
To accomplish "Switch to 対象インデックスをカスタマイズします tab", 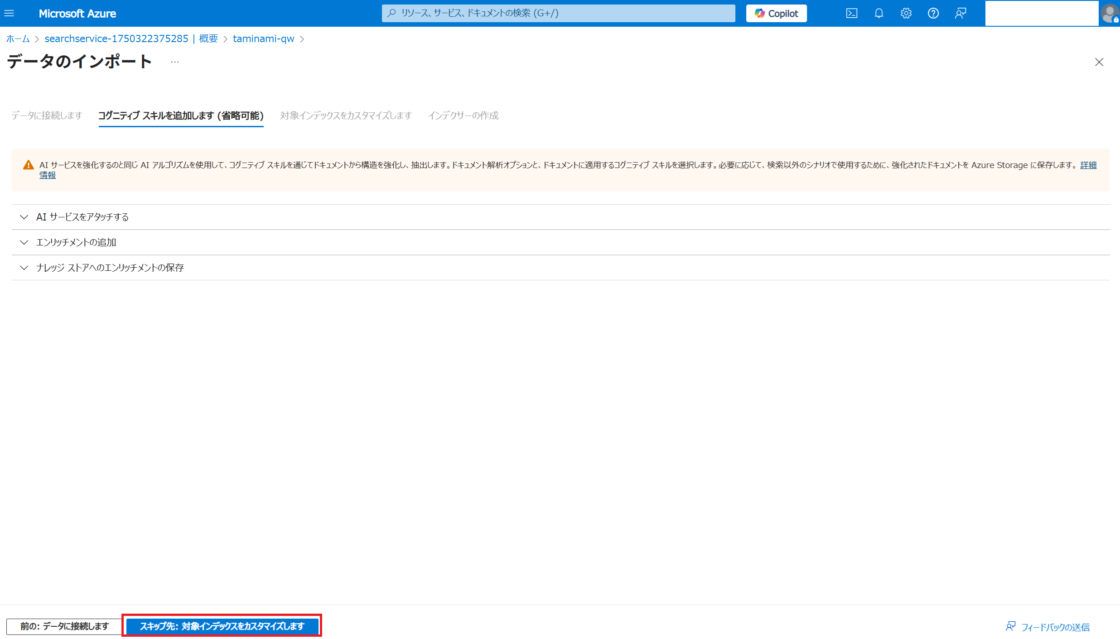I will [x=346, y=115].
